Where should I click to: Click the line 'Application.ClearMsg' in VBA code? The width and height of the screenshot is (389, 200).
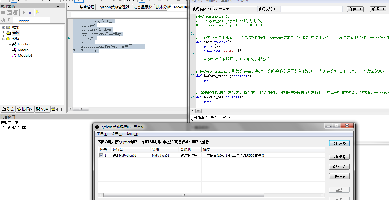101,34
